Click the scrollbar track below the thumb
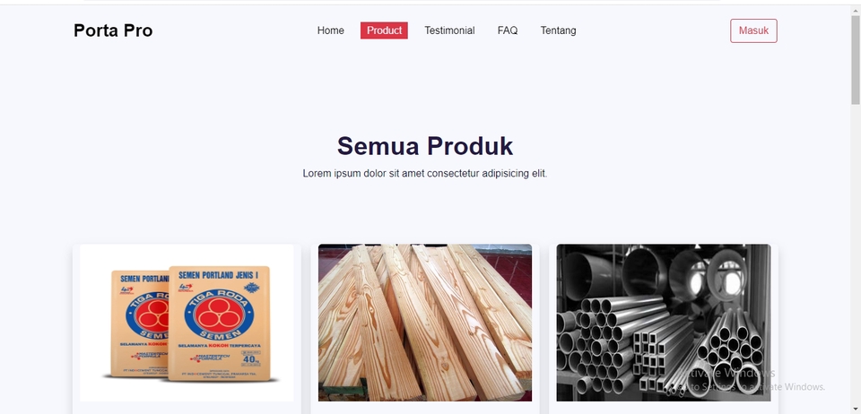This screenshot has height=414, width=861. tap(856, 252)
